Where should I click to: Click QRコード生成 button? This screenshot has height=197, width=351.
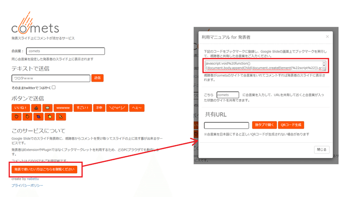tap(291, 125)
